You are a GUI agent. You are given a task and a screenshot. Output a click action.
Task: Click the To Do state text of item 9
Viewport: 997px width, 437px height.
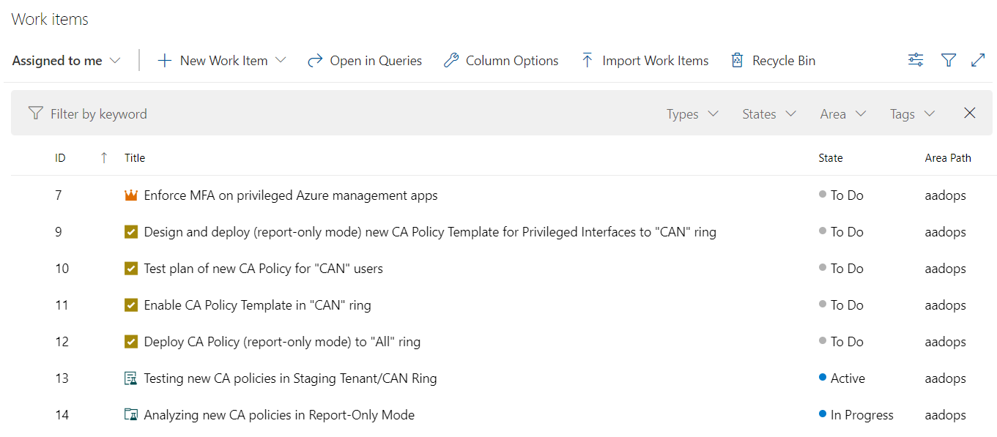point(847,232)
